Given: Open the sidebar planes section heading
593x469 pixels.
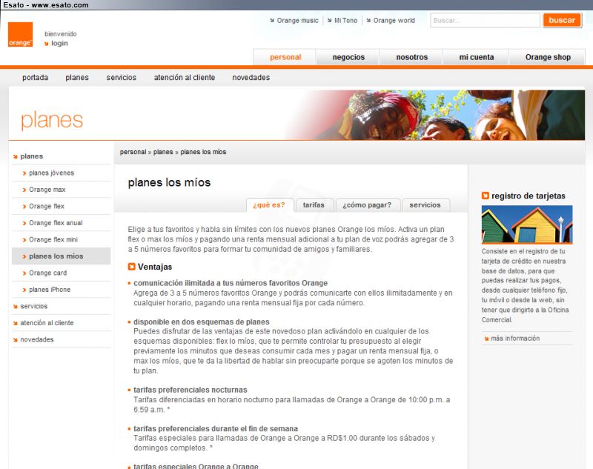Looking at the screenshot, I should [62, 156].
